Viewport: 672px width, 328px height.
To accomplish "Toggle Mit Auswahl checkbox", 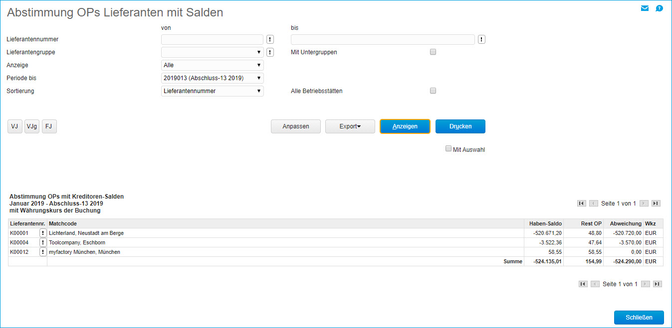I will [x=448, y=148].
